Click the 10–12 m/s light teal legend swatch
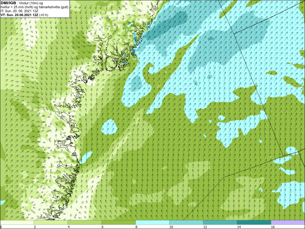This screenshot has height=229, width=305. pyautogui.click(x=186, y=222)
